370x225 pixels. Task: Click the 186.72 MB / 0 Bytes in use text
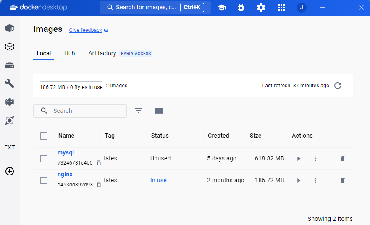pos(71,87)
